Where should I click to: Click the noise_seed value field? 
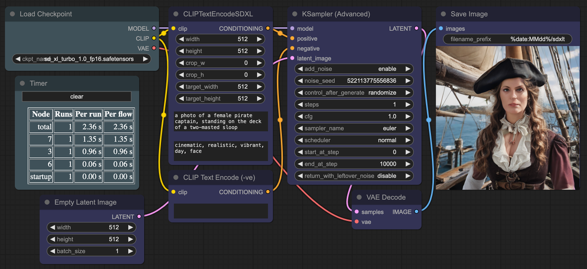(354, 80)
